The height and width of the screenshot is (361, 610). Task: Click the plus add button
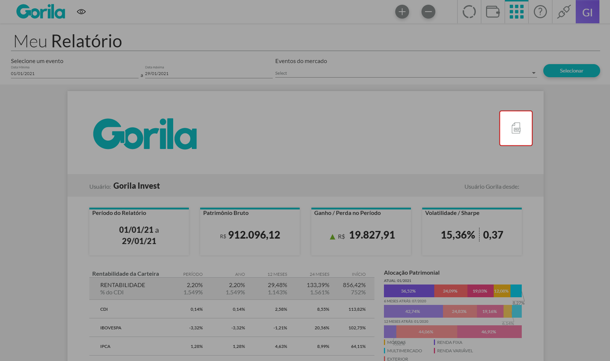[x=402, y=12]
